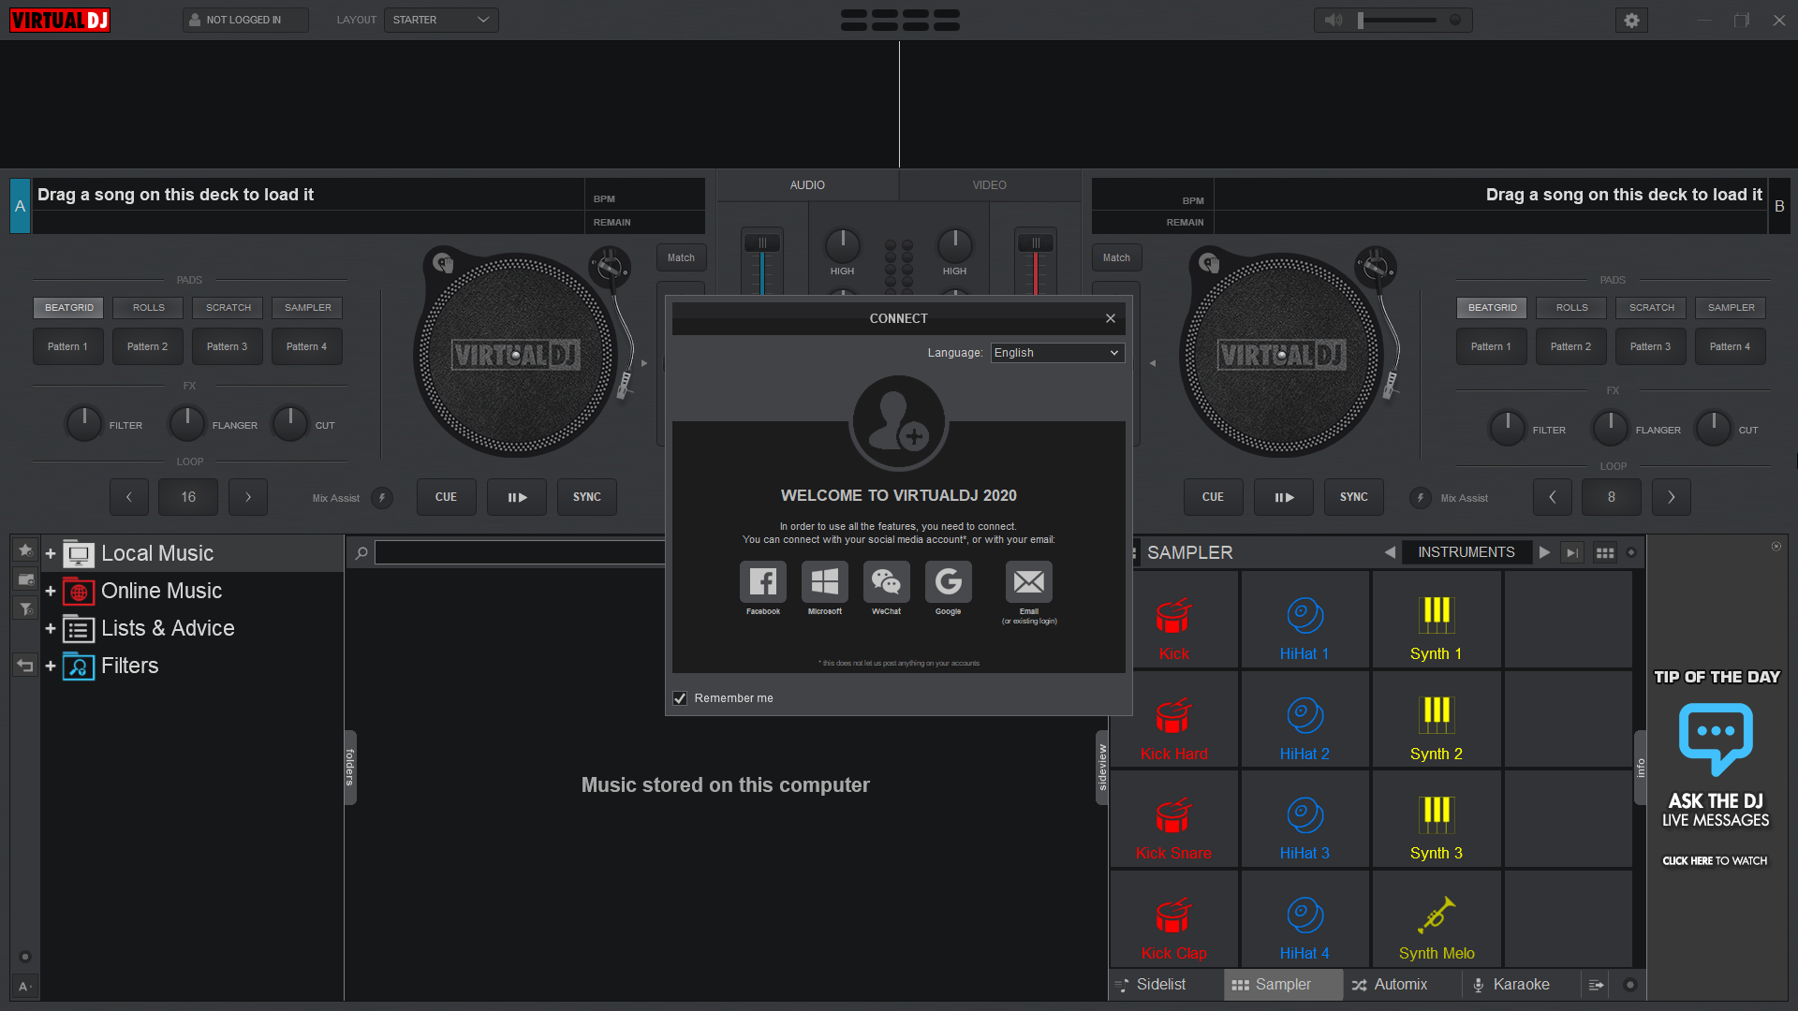Toggle left deck SYNC button
The height and width of the screenshot is (1011, 1798).
coord(586,496)
